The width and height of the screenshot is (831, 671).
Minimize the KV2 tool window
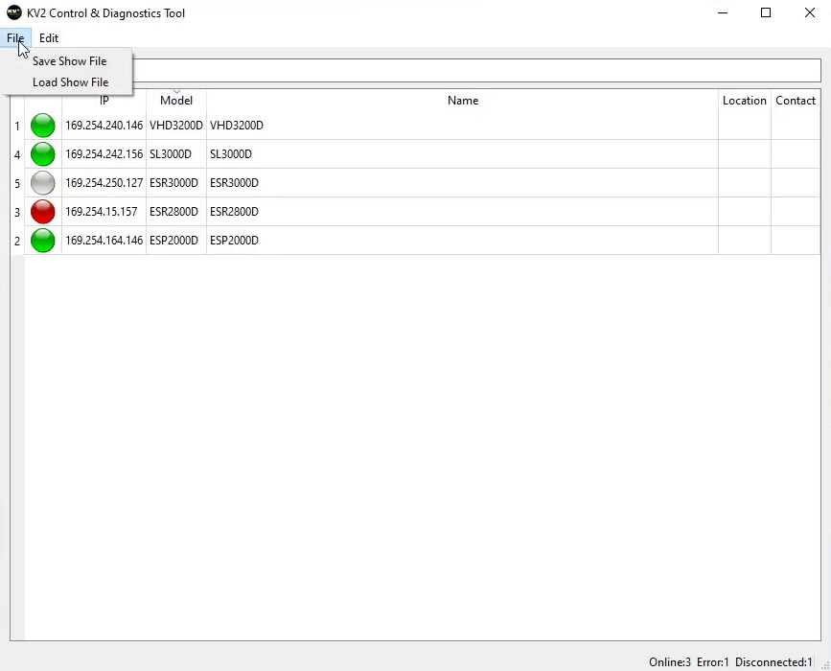(x=723, y=12)
